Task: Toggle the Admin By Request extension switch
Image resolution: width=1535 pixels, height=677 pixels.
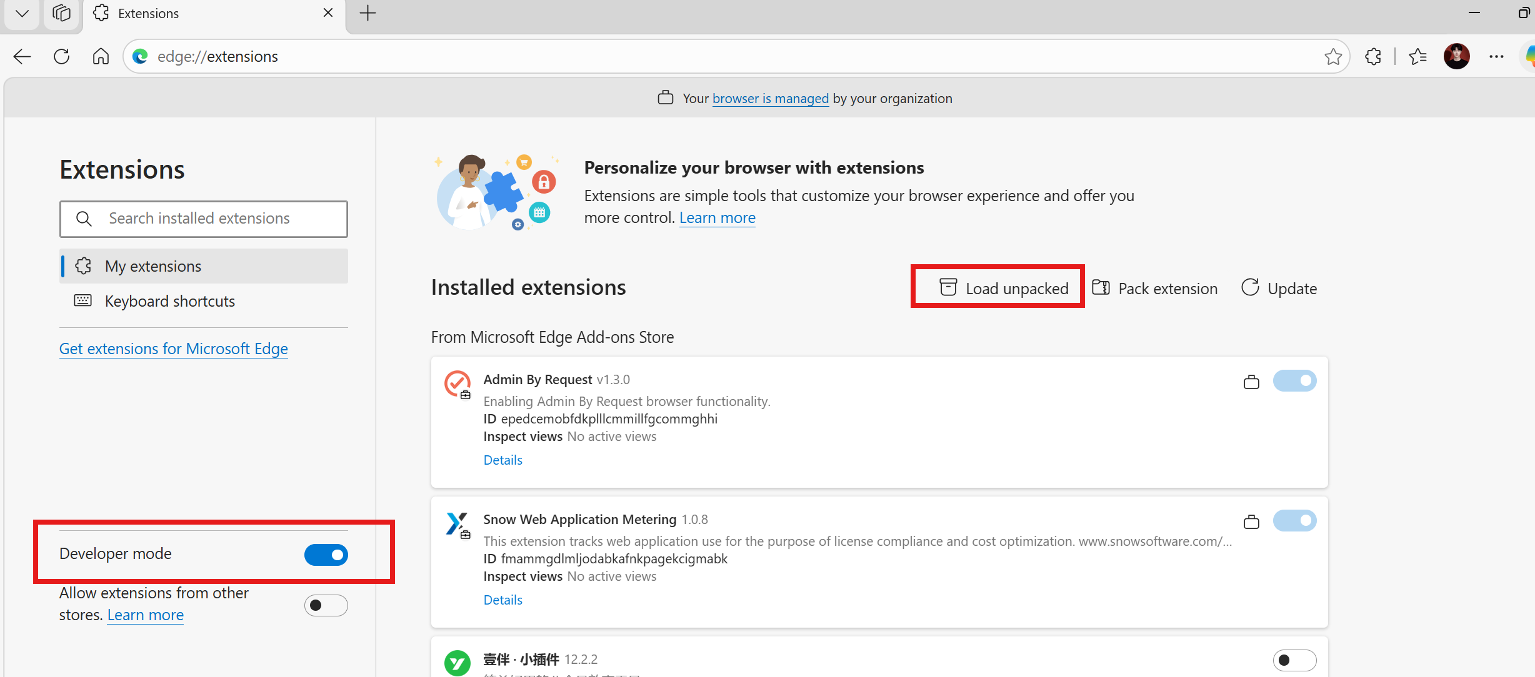Action: click(x=1294, y=380)
